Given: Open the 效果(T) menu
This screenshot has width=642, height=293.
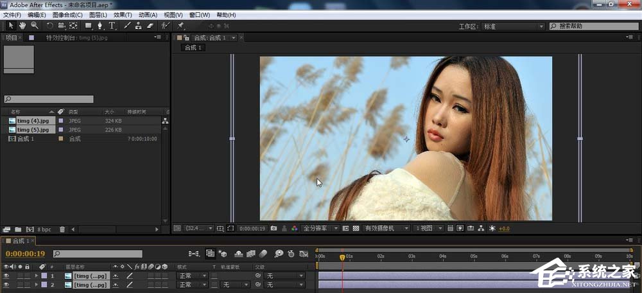Looking at the screenshot, I should (x=123, y=15).
